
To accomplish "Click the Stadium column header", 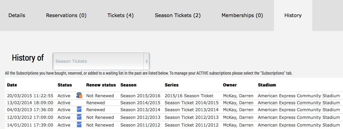I will coord(267,85).
